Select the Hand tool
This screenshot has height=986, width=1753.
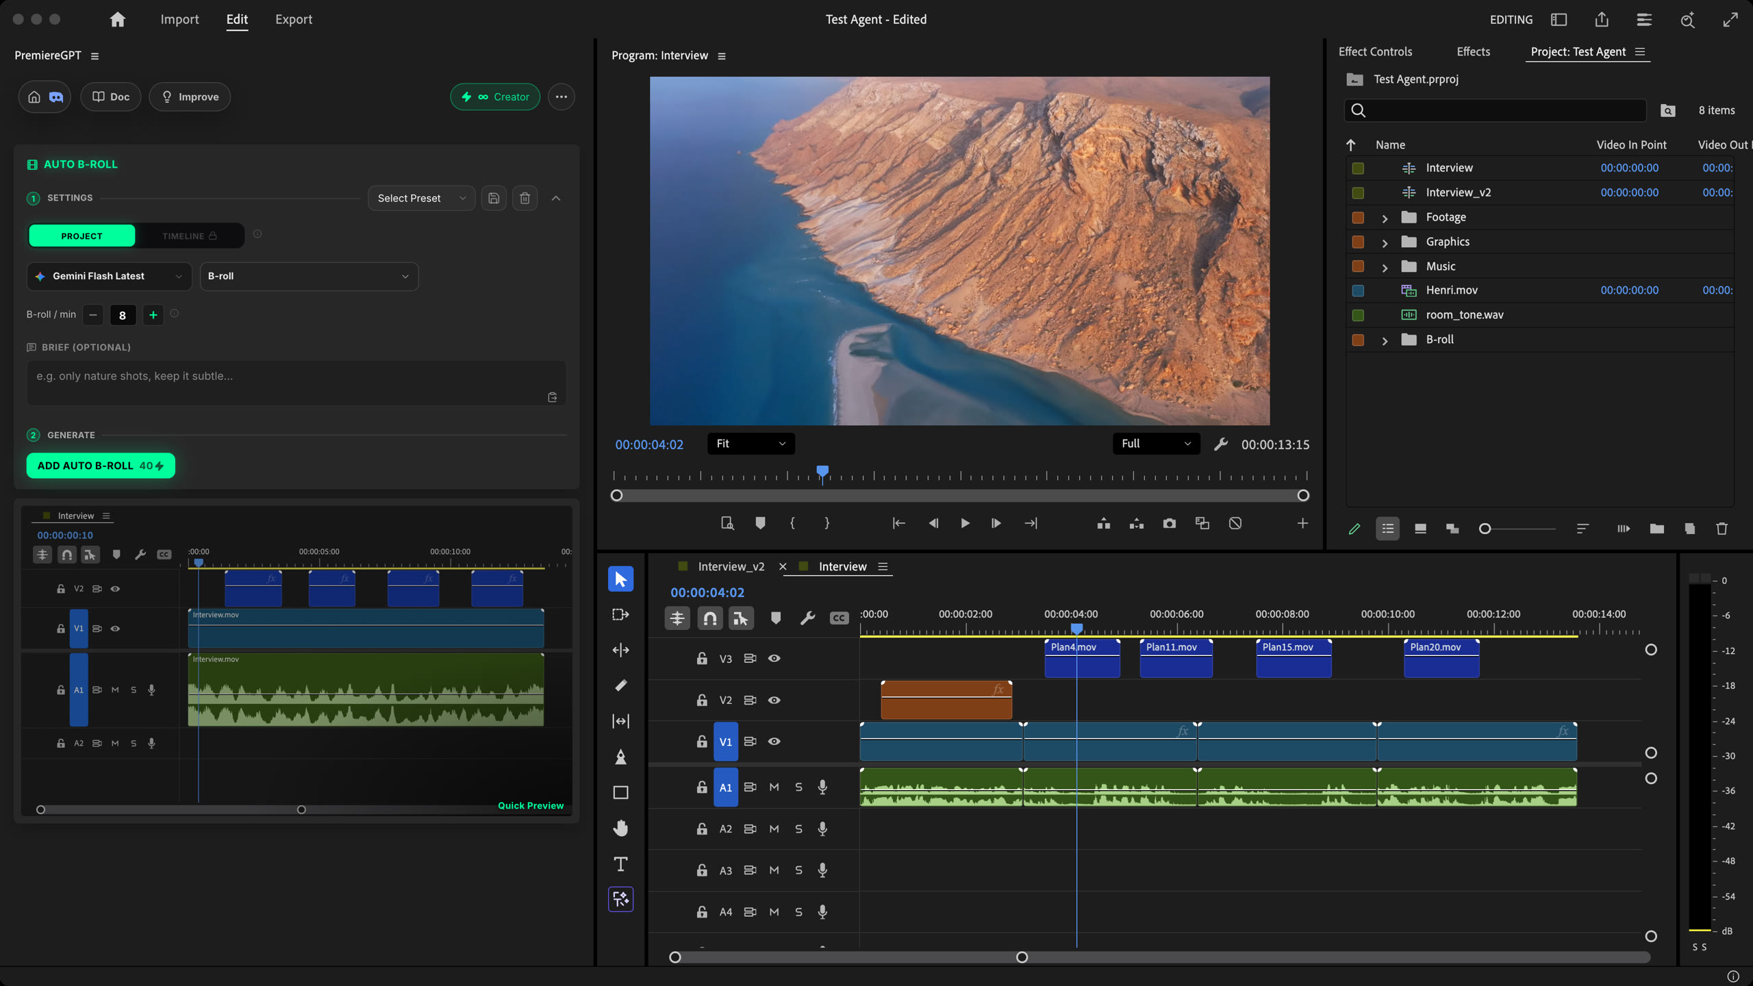620,828
